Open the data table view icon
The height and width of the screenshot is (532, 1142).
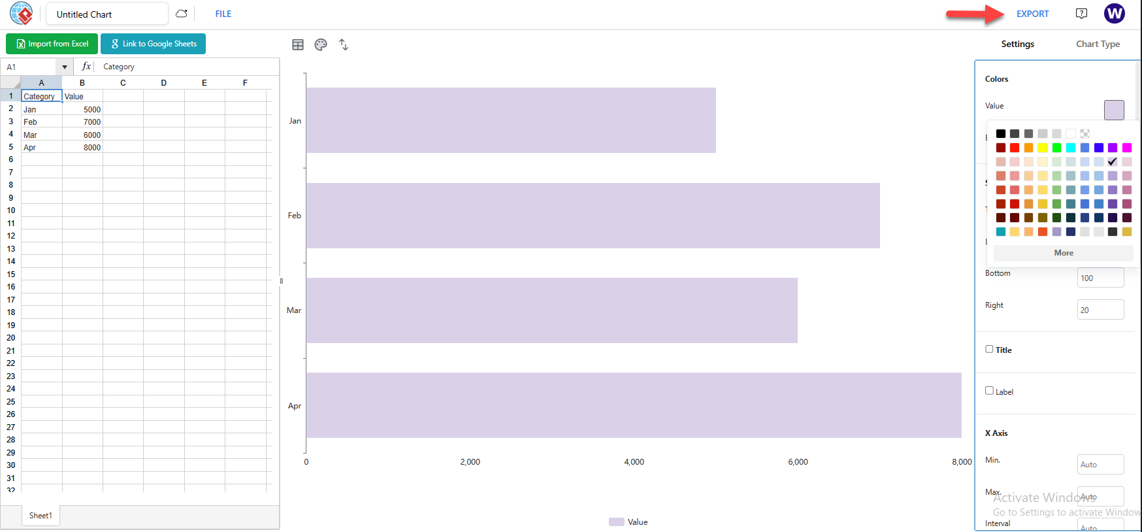tap(299, 44)
